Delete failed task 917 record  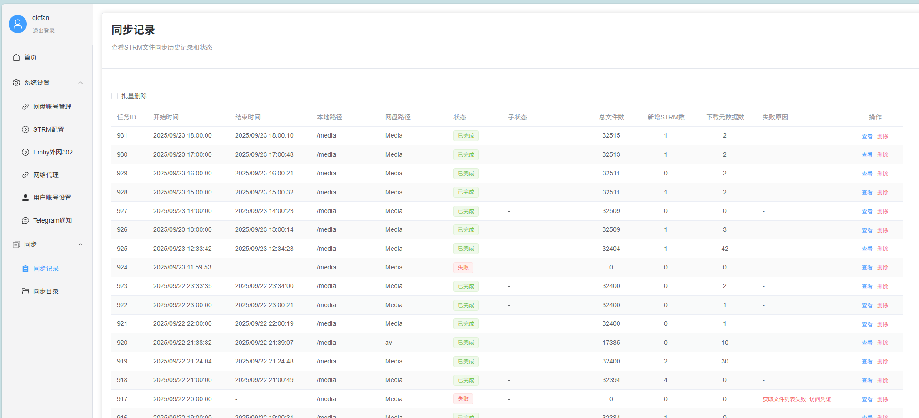883,399
